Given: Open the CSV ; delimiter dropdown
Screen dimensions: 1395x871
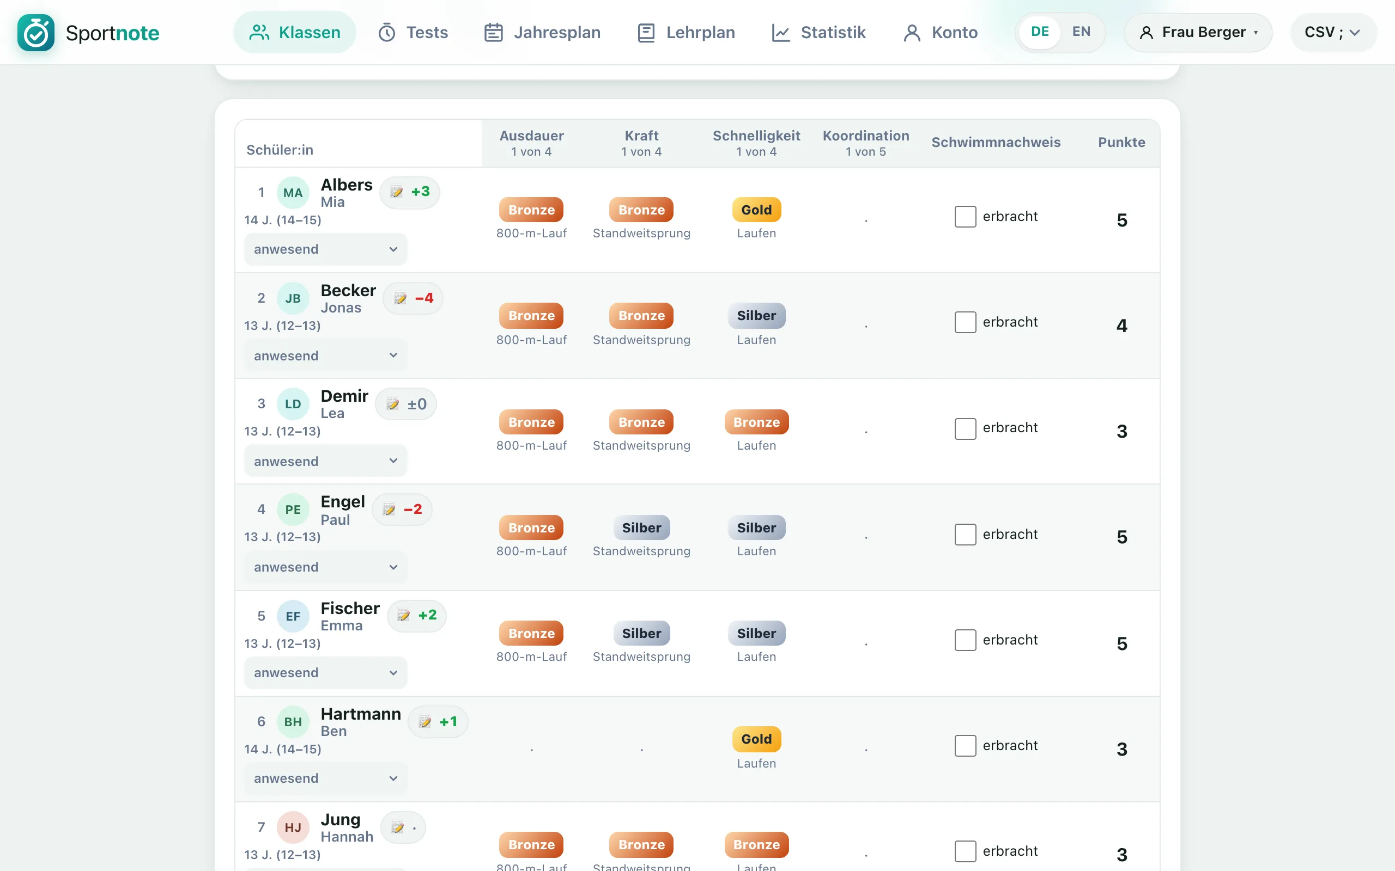Looking at the screenshot, I should click(x=1333, y=32).
